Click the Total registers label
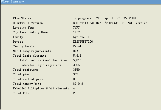The width and height of the screenshot is (161, 110). pyautogui.click(x=25, y=70)
